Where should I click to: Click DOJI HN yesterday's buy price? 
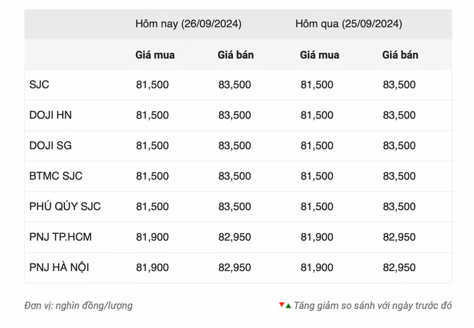pyautogui.click(x=317, y=115)
